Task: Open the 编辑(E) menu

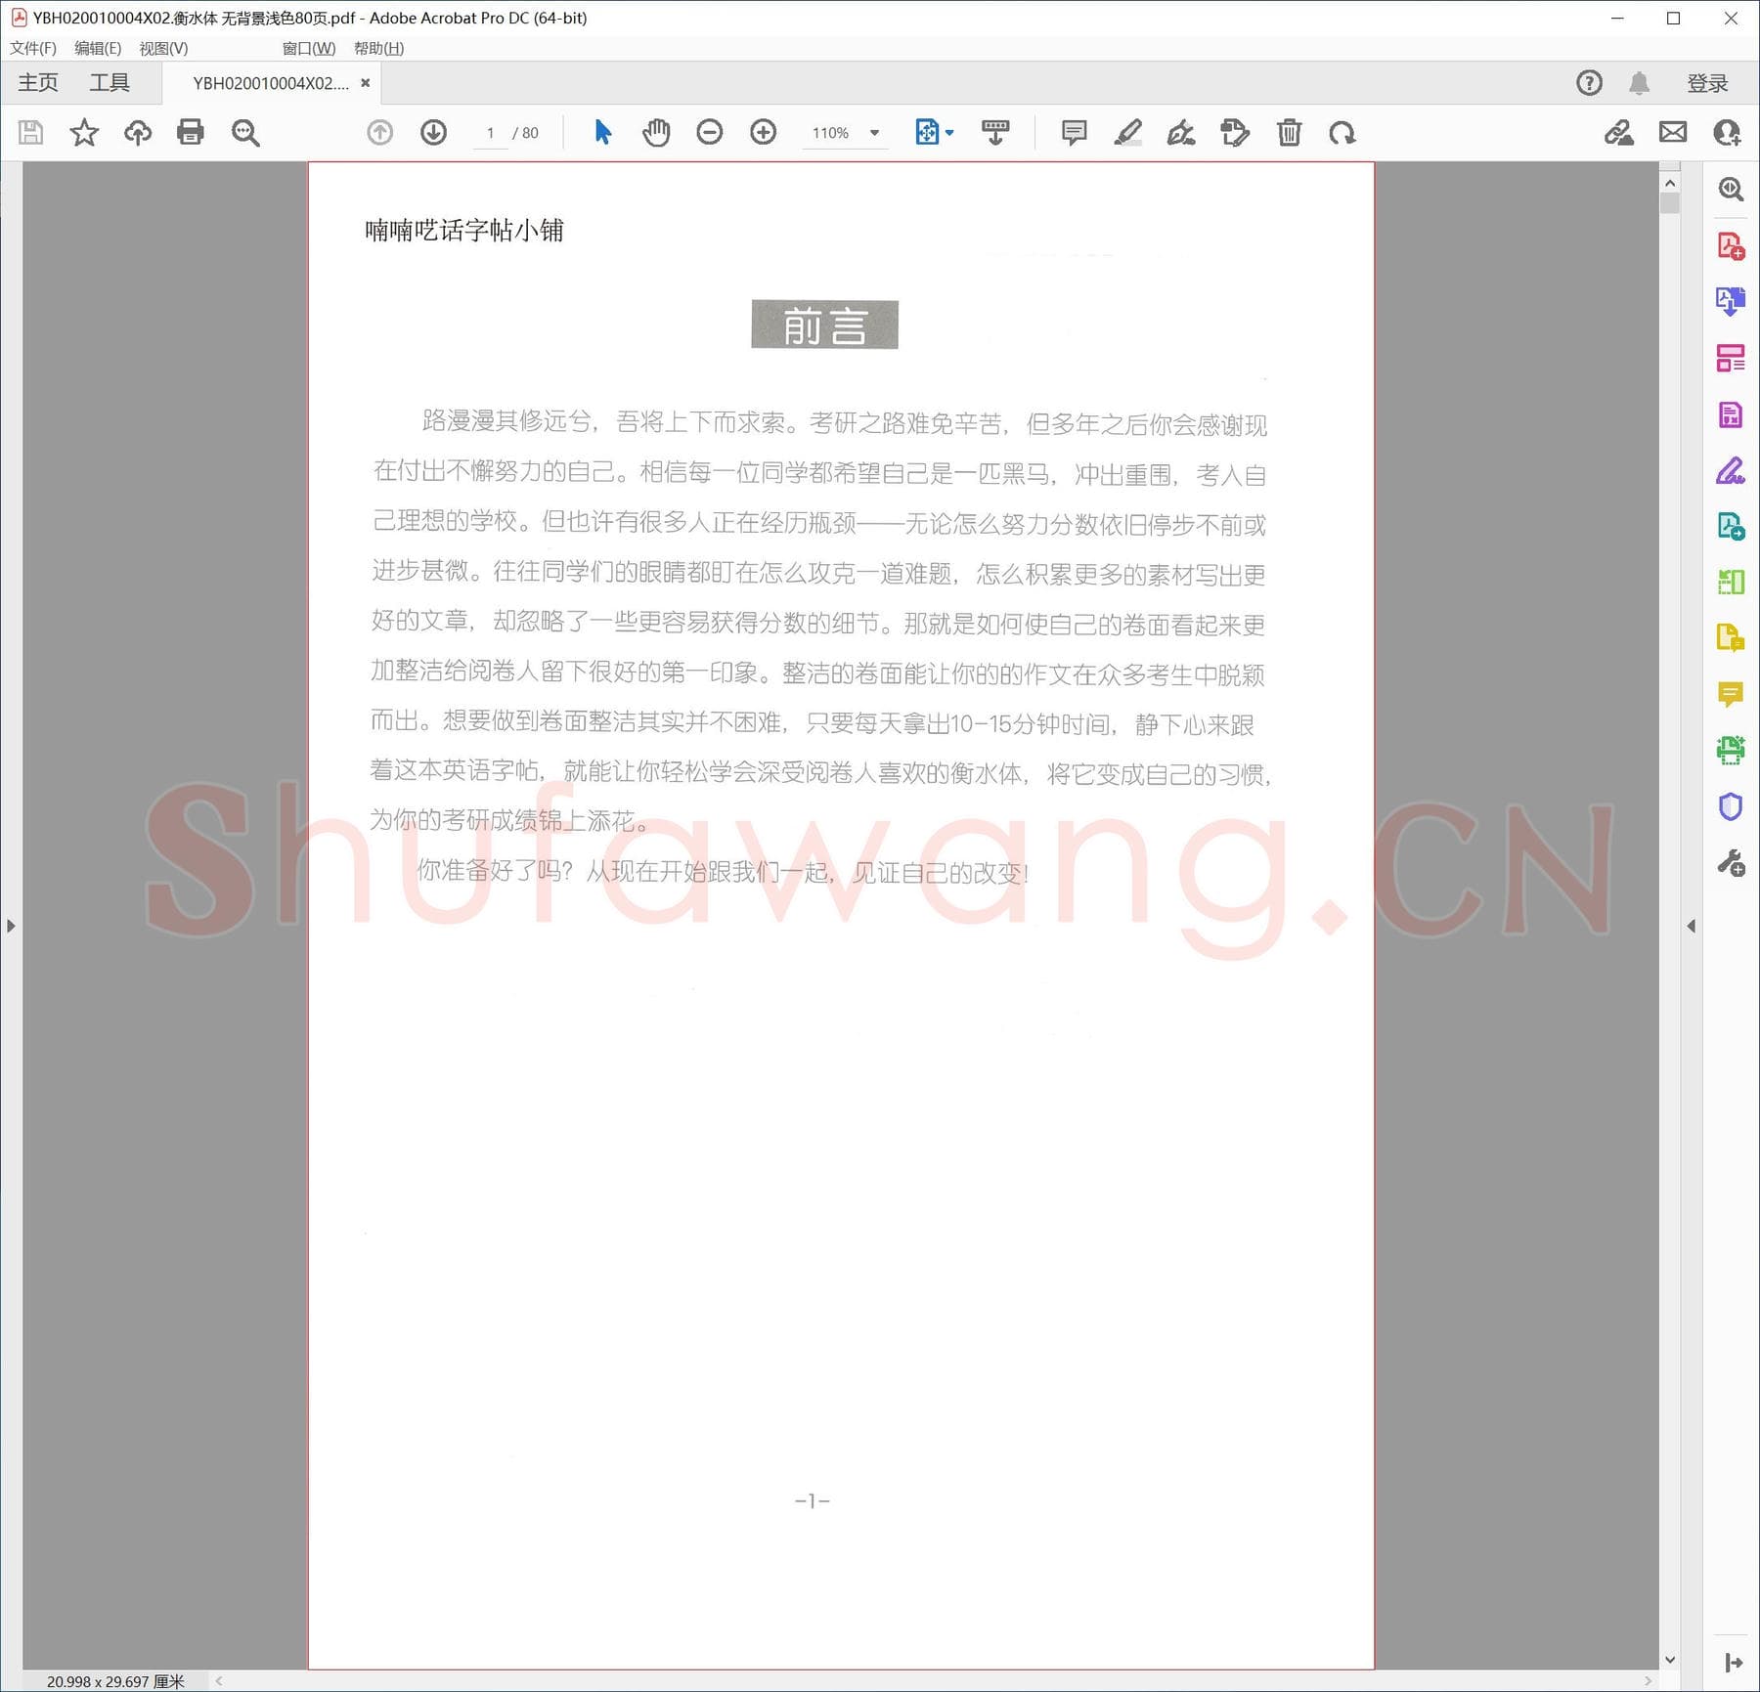Action: click(x=98, y=48)
